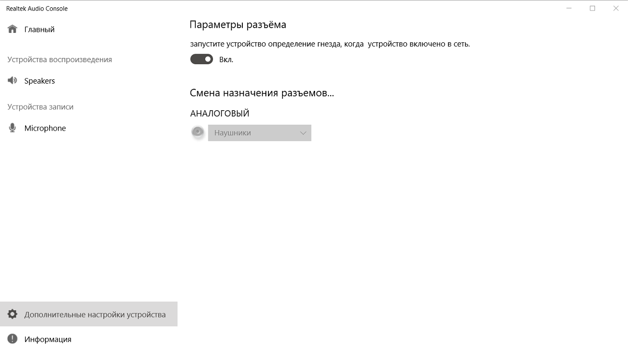Viewport: 628px width, 351px height.
Task: Click the gear icon for device settings
Action: [13, 314]
